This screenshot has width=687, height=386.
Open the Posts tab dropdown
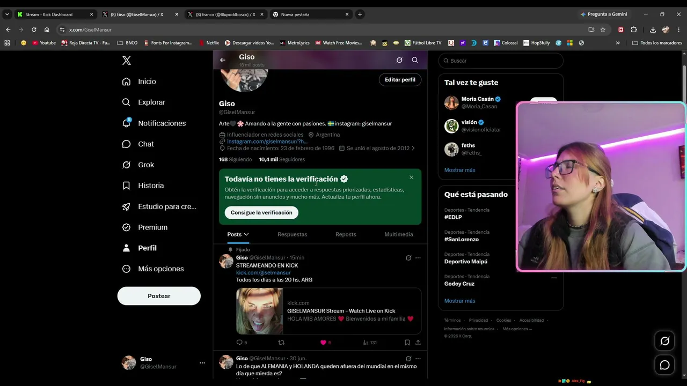[x=238, y=234]
